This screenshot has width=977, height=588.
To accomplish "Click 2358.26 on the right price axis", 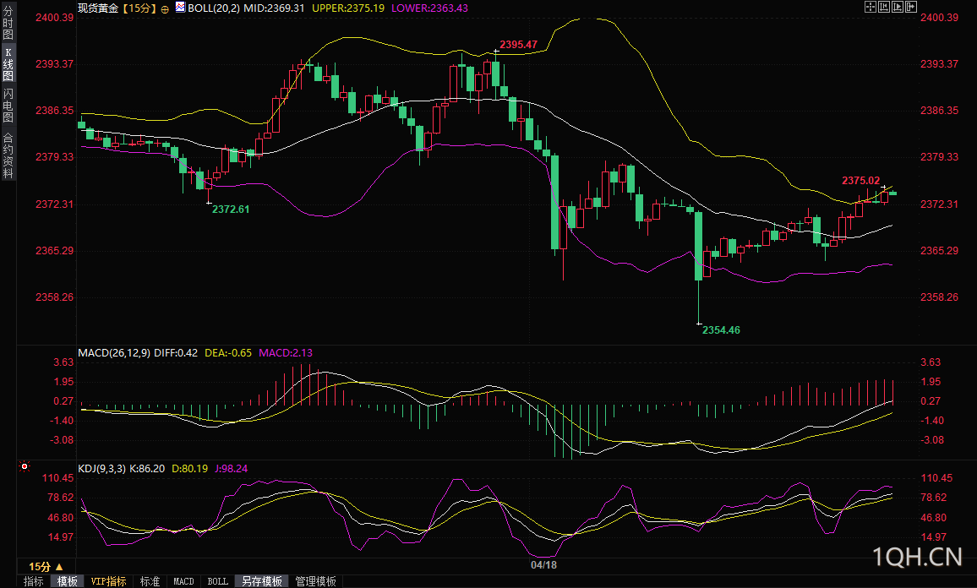I will (x=940, y=297).
